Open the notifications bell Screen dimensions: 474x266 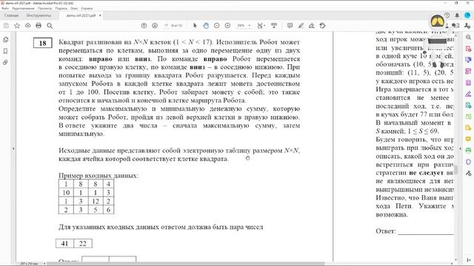pos(457,16)
